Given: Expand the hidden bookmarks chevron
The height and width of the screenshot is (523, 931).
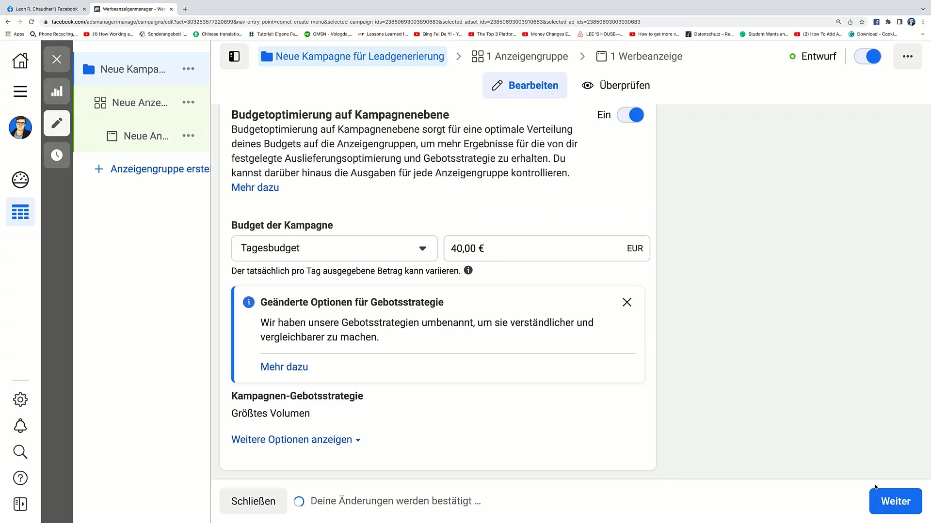Looking at the screenshot, I should 922,34.
